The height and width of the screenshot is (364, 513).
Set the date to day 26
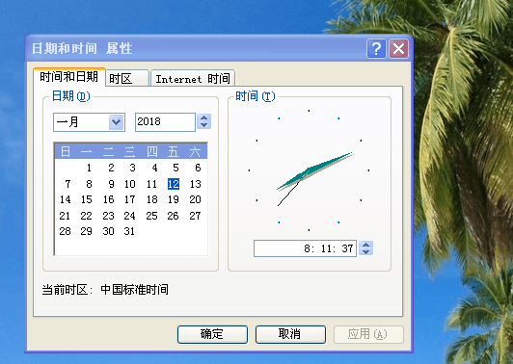point(173,216)
